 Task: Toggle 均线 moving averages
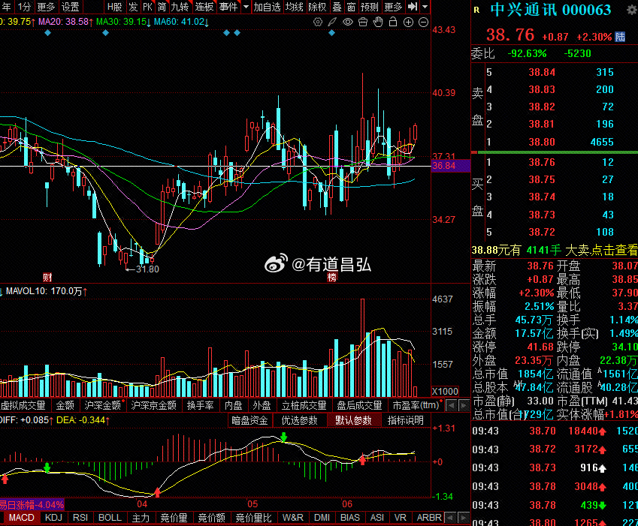[x=294, y=7]
